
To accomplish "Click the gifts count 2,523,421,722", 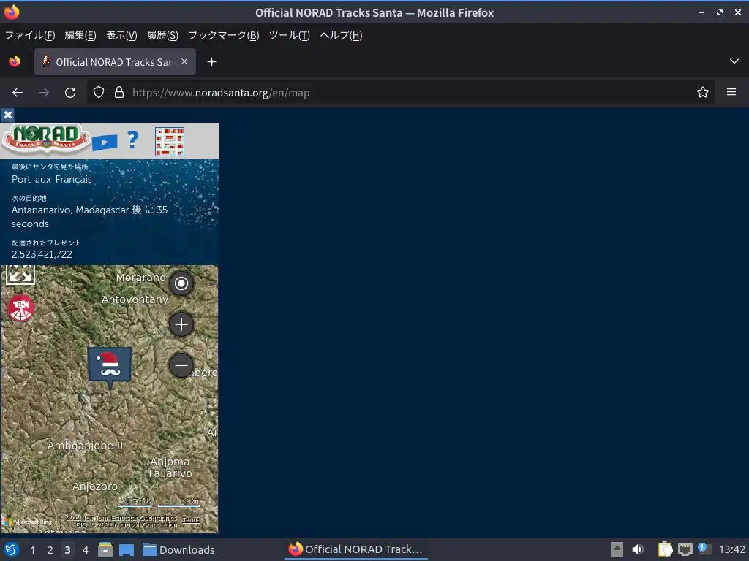I will (42, 254).
